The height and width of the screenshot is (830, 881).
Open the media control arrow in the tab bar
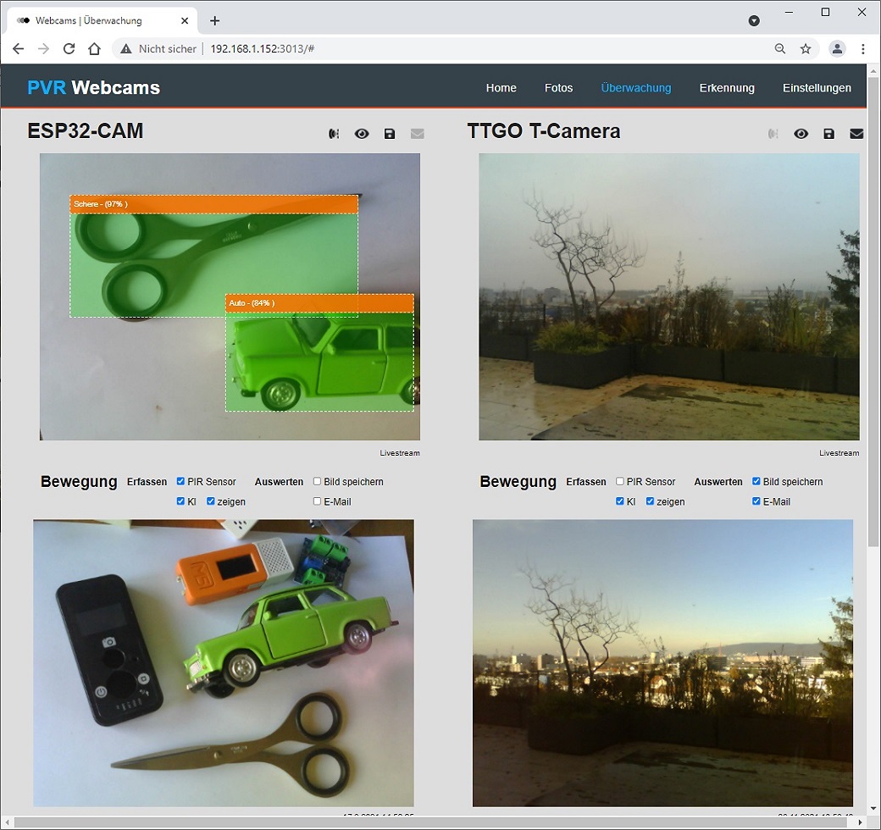(x=754, y=20)
